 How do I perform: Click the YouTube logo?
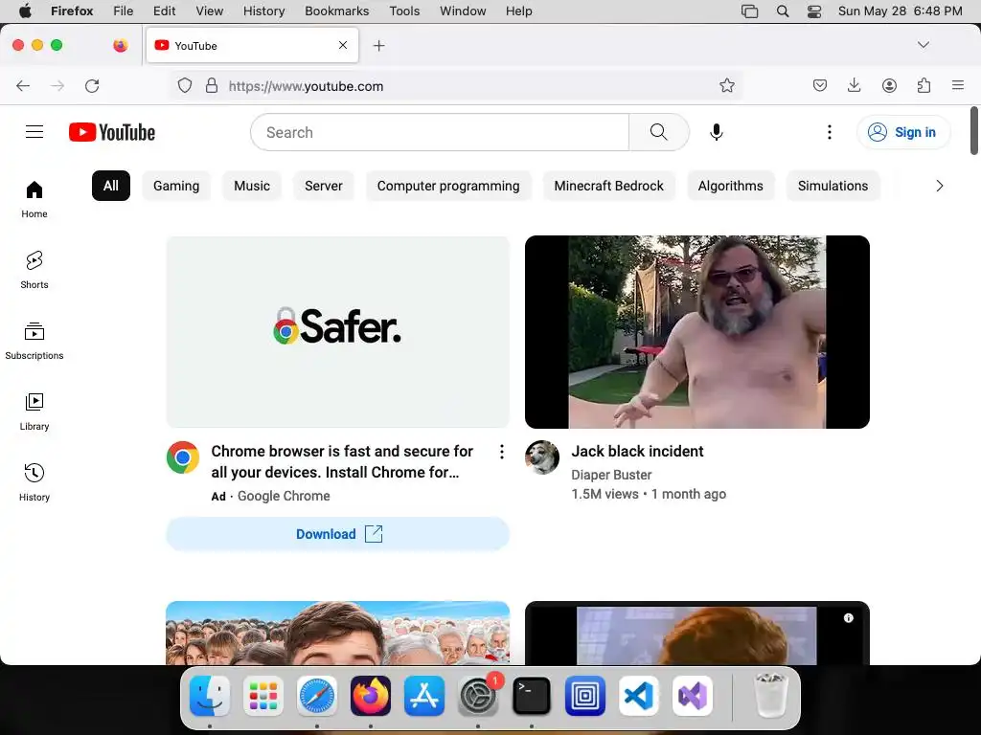click(x=112, y=132)
